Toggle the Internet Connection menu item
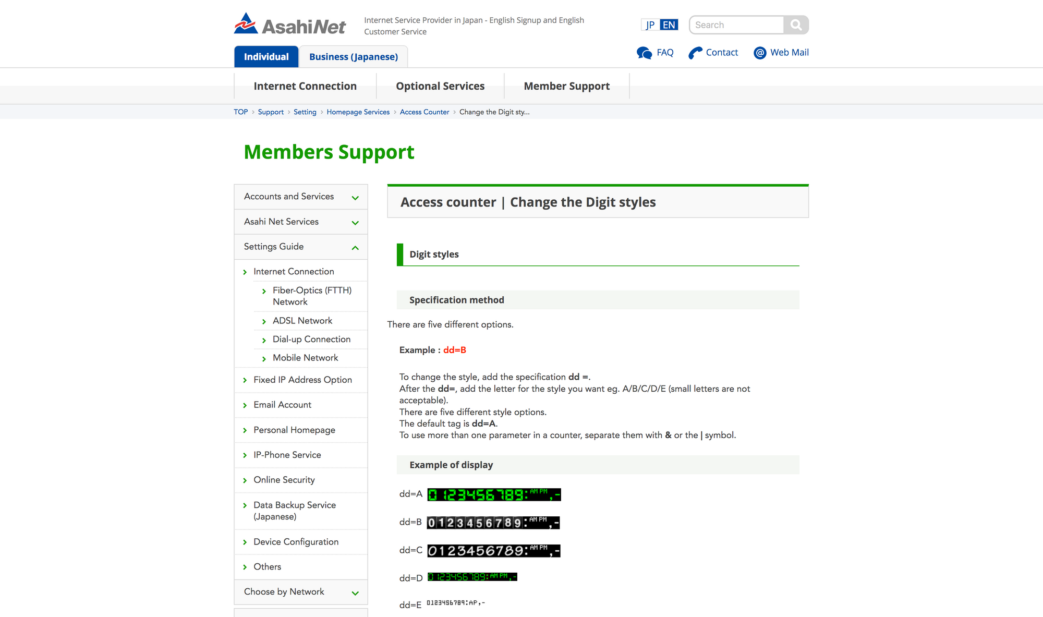Viewport: 1043px width, 617px height. coord(293,271)
